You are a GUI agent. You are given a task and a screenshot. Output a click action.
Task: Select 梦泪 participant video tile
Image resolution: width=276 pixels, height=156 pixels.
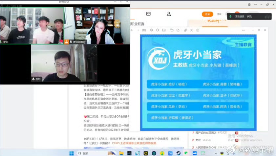pyautogui.click(x=32, y=26)
